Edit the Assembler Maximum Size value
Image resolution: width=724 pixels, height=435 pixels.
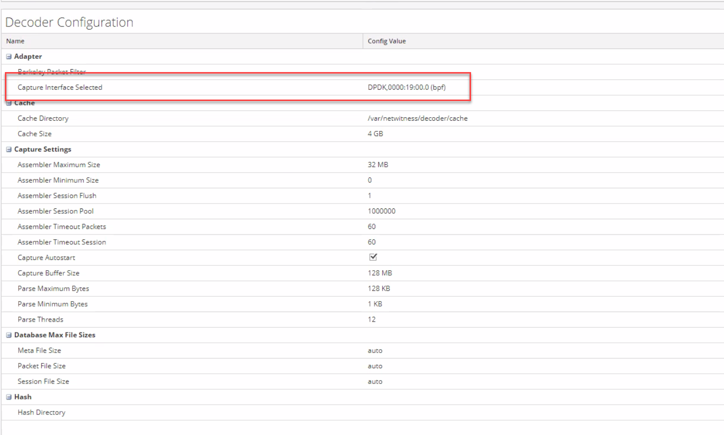pos(378,165)
